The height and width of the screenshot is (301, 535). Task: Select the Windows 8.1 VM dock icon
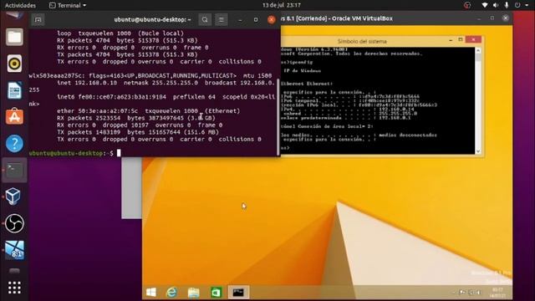pyautogui.click(x=14, y=250)
